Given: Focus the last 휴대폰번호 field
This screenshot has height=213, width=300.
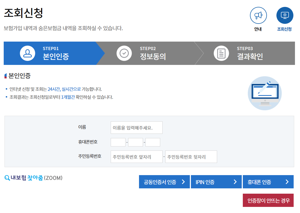Looking at the screenshot, I should (153, 142).
